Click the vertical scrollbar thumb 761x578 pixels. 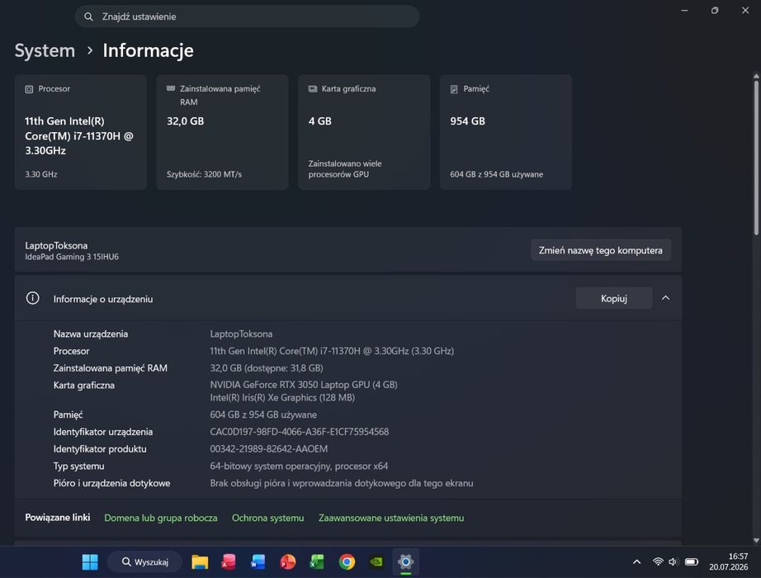click(x=756, y=158)
